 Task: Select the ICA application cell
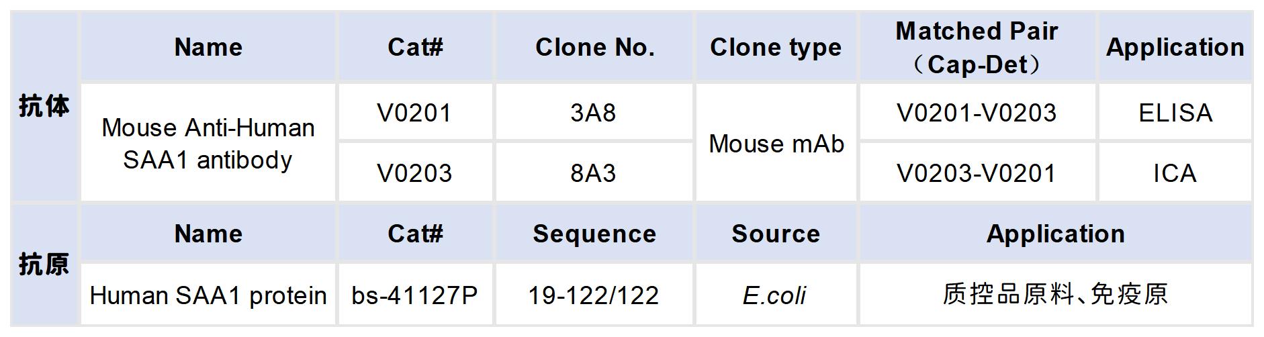(1175, 173)
